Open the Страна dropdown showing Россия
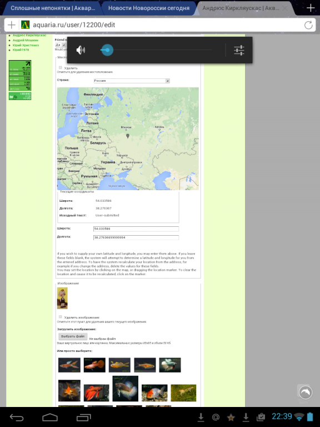 [x=132, y=81]
